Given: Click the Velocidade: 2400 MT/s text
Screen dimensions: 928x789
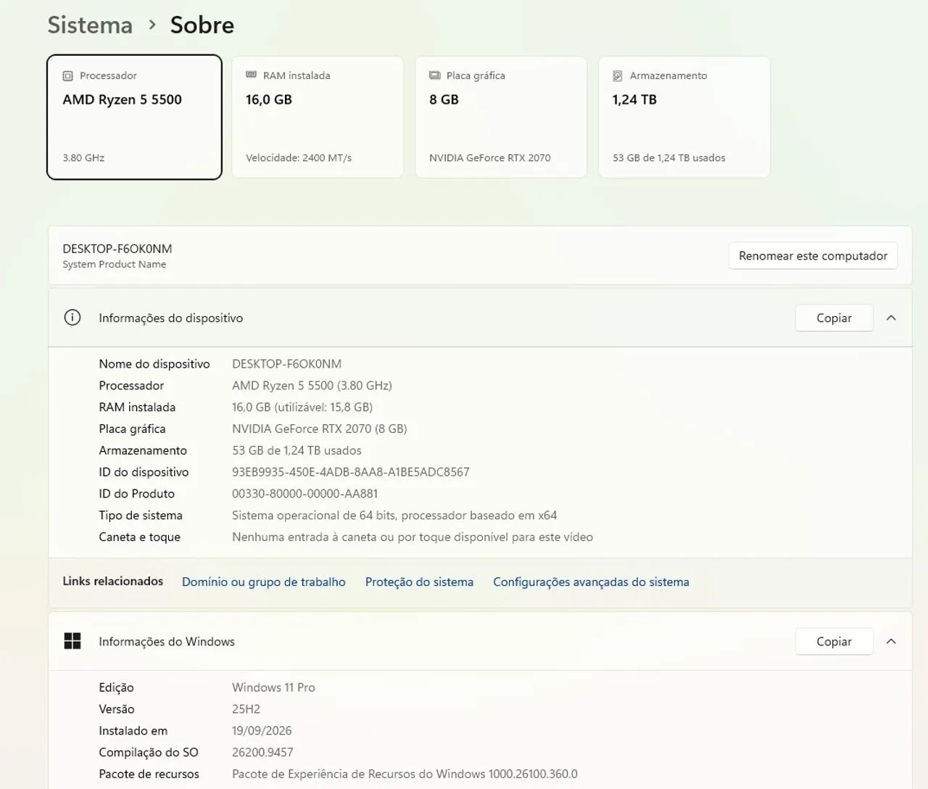Looking at the screenshot, I should [299, 158].
